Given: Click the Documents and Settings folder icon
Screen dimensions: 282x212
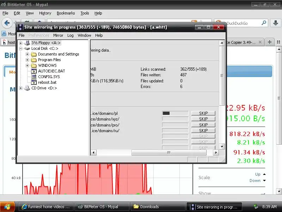Looking at the screenshot, I should click(34, 54).
